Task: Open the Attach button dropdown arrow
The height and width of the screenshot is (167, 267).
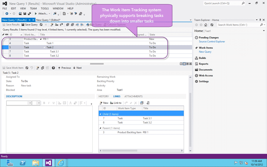Action: pyautogui.click(x=49, y=14)
